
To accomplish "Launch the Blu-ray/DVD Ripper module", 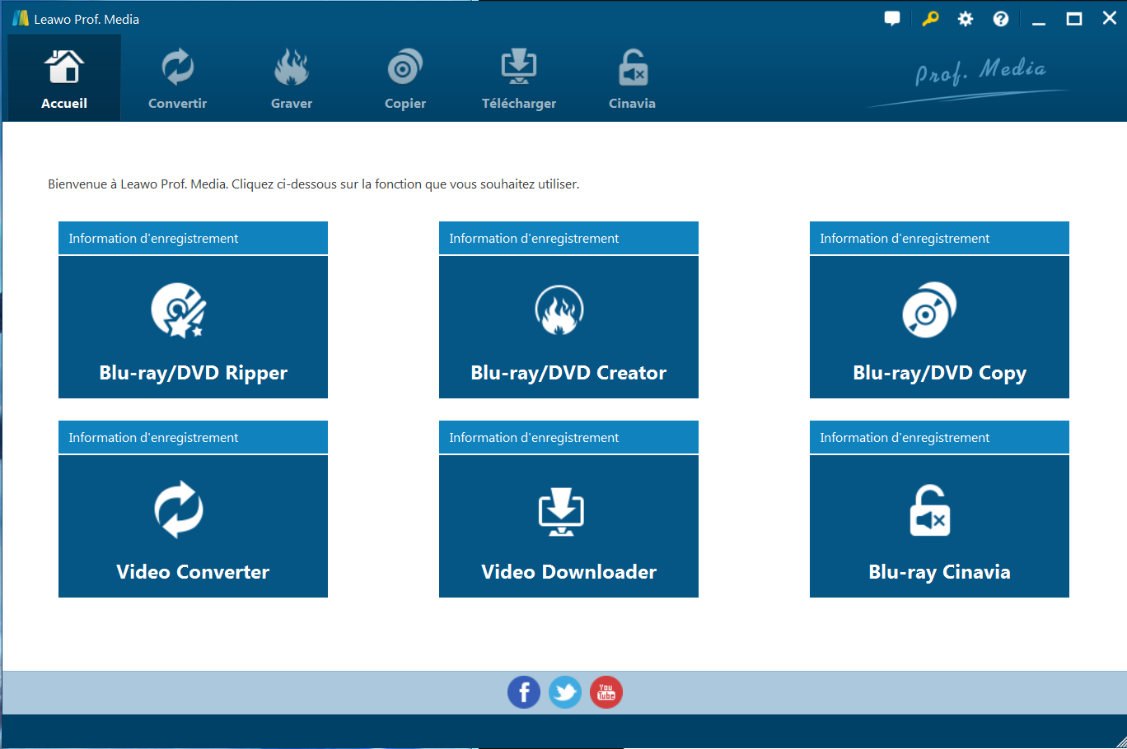I will click(x=193, y=328).
